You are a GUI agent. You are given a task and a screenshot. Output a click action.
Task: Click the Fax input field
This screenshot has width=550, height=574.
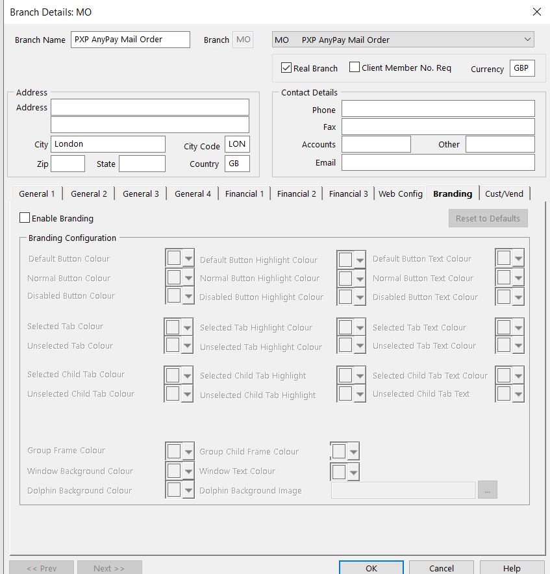[438, 127]
